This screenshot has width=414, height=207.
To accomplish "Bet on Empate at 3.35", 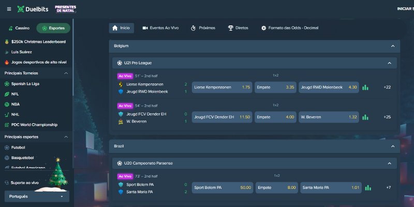I will click(x=275, y=87).
